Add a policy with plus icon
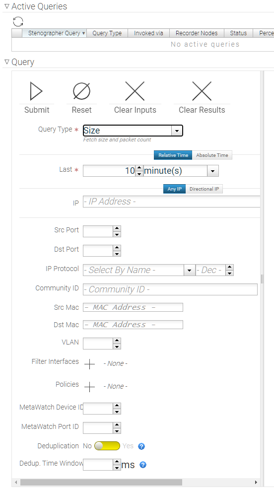274x488 pixels. (x=89, y=387)
